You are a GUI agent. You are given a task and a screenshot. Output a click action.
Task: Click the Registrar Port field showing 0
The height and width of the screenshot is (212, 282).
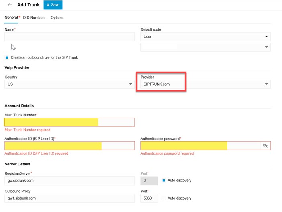(x=149, y=181)
